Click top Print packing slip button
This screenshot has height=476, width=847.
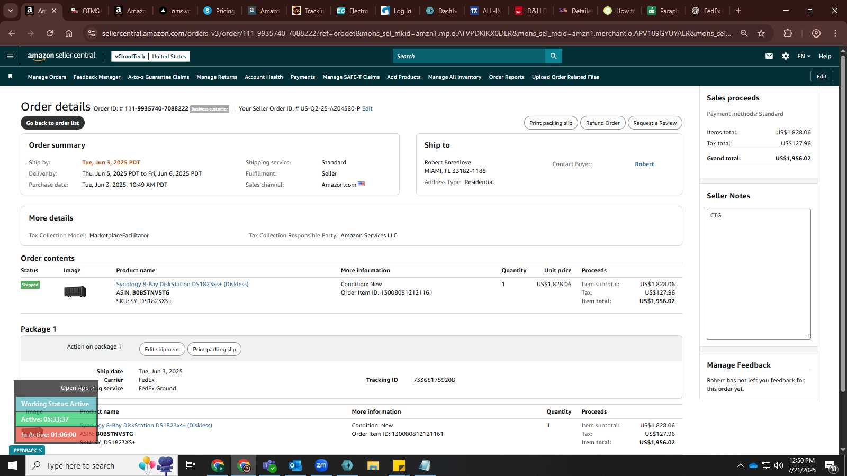551,123
